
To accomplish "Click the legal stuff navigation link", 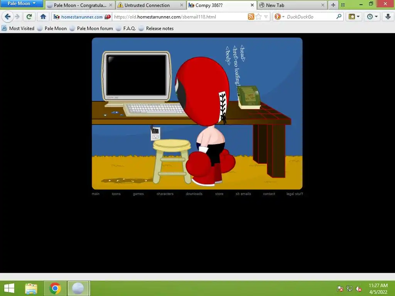I will (295, 194).
